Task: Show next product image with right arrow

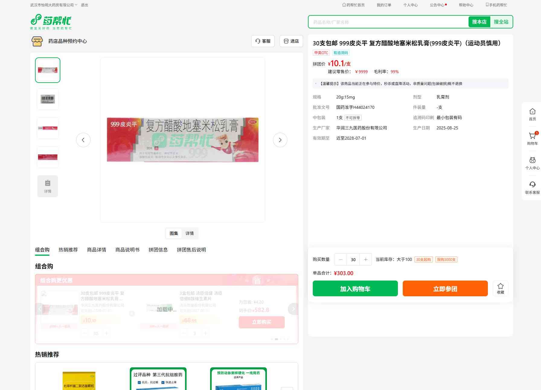Action: (x=280, y=140)
